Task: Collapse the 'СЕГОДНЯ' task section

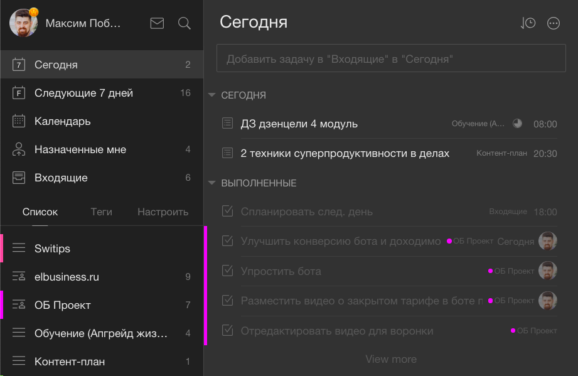Action: [211, 95]
